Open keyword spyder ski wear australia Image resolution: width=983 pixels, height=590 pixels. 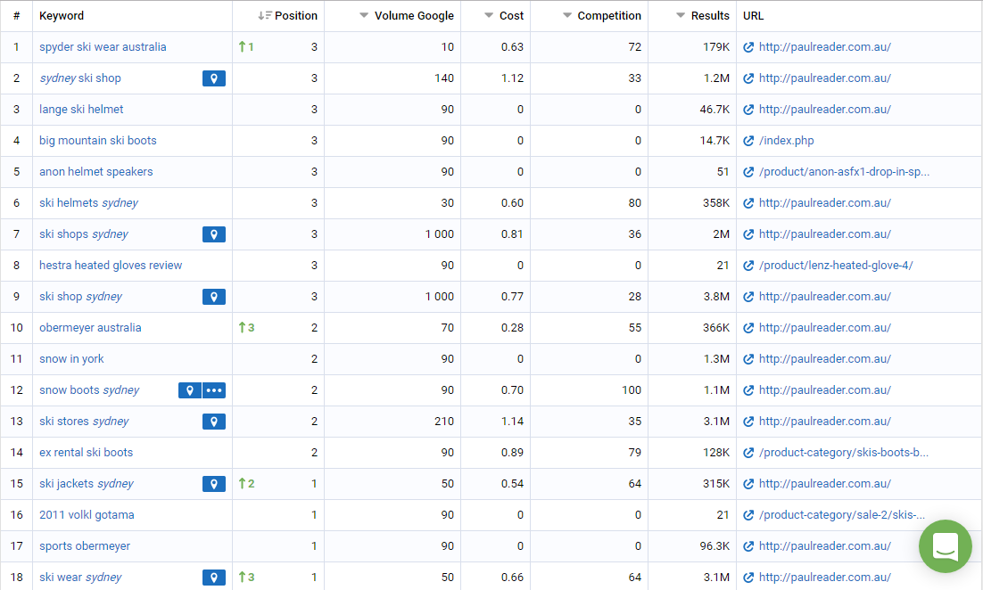tap(103, 47)
